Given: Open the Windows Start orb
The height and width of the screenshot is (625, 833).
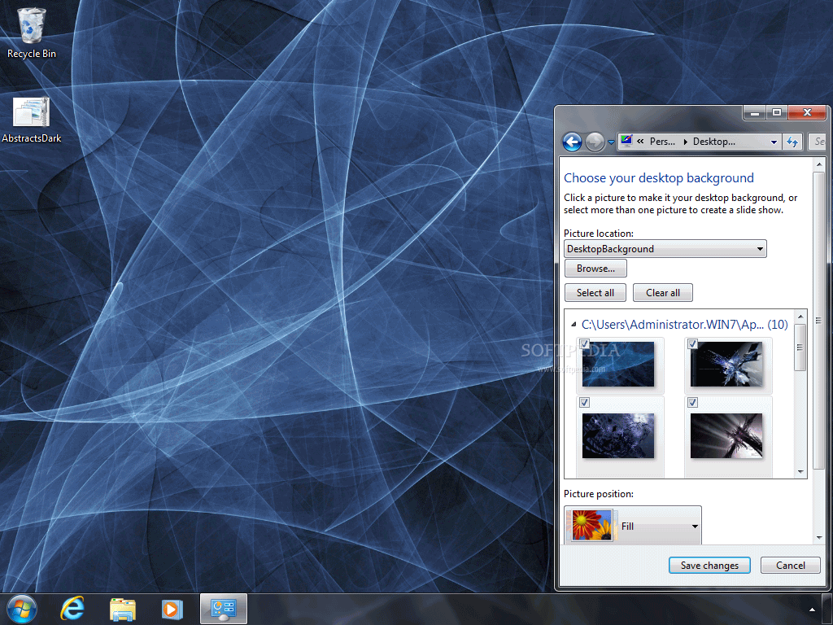Looking at the screenshot, I should coord(22,609).
